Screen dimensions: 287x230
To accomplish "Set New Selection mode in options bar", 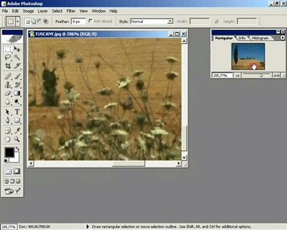I will (28, 21).
